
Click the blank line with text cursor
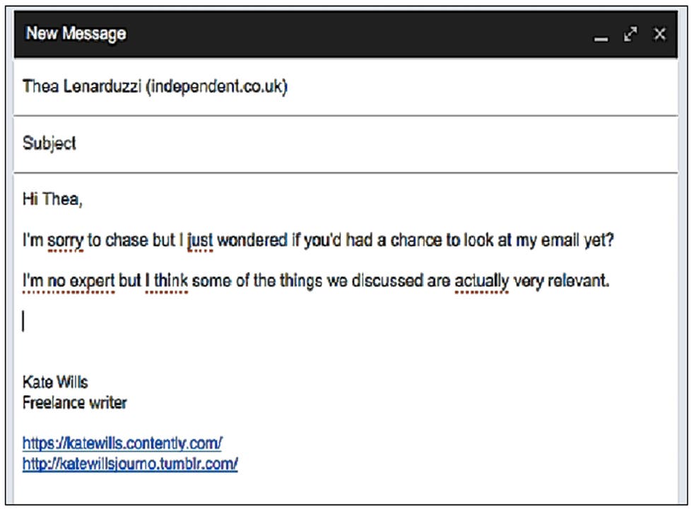click(x=345, y=322)
